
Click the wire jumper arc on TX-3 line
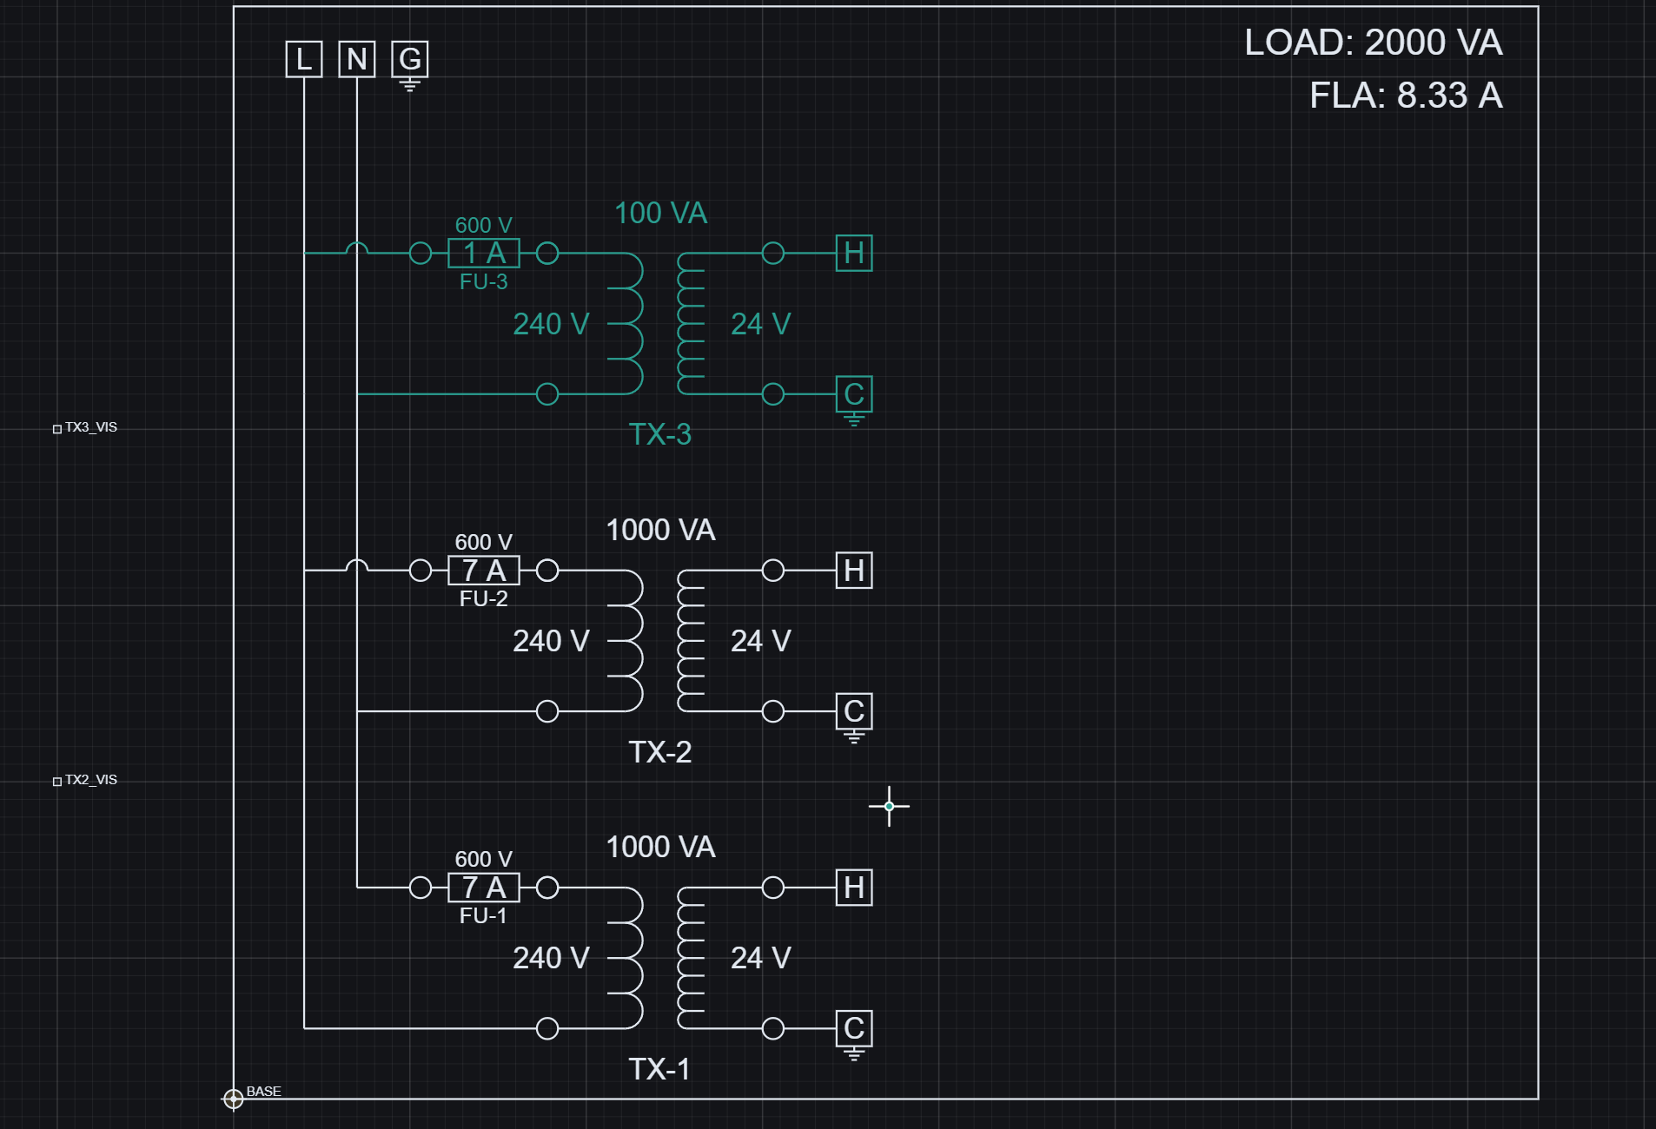coord(357,248)
